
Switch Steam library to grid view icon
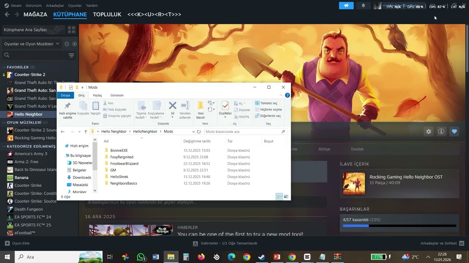point(71,30)
